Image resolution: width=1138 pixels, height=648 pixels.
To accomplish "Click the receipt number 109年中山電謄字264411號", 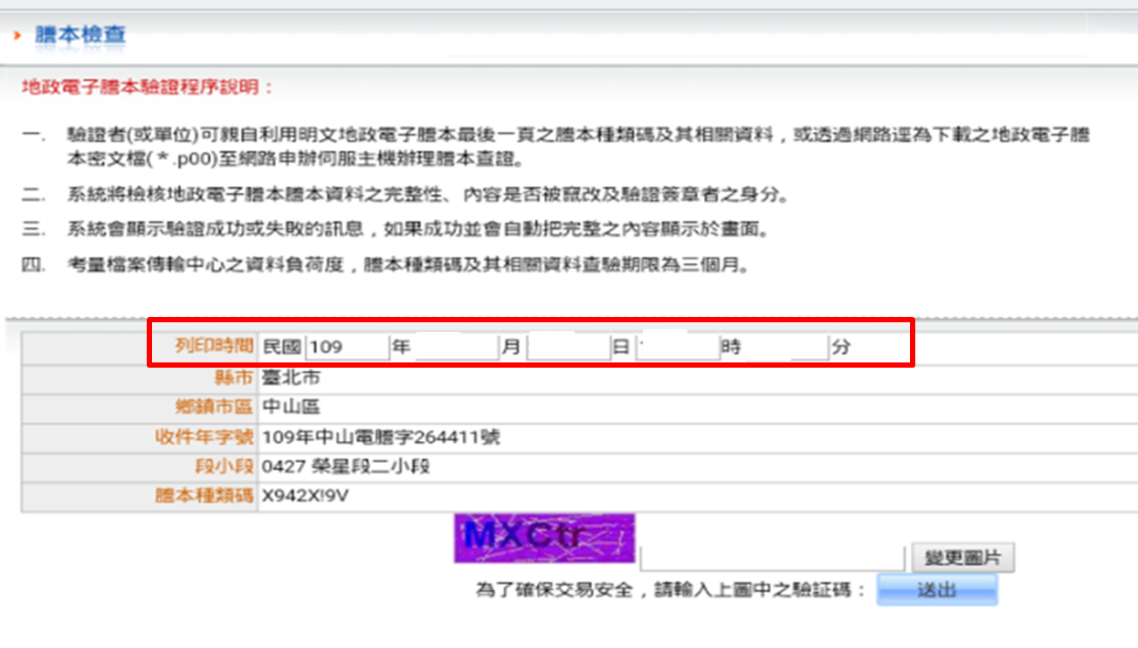I will pyautogui.click(x=381, y=437).
